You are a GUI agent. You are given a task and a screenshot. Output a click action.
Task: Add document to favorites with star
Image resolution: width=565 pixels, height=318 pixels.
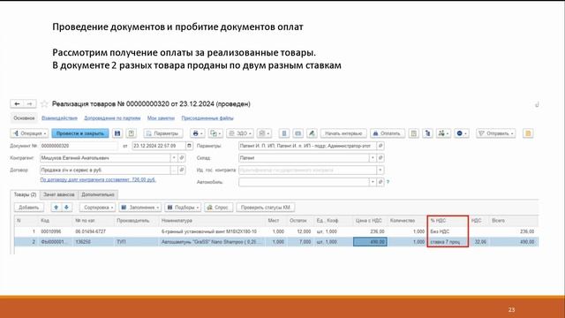point(44,104)
